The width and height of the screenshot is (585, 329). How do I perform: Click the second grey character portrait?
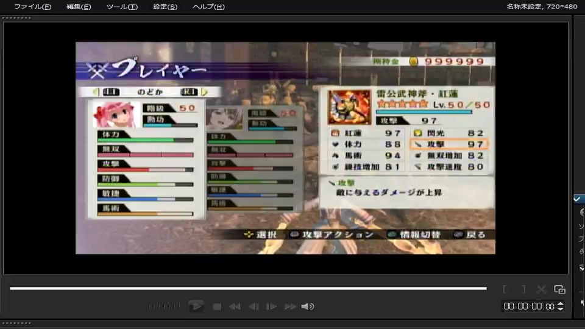coord(224,119)
